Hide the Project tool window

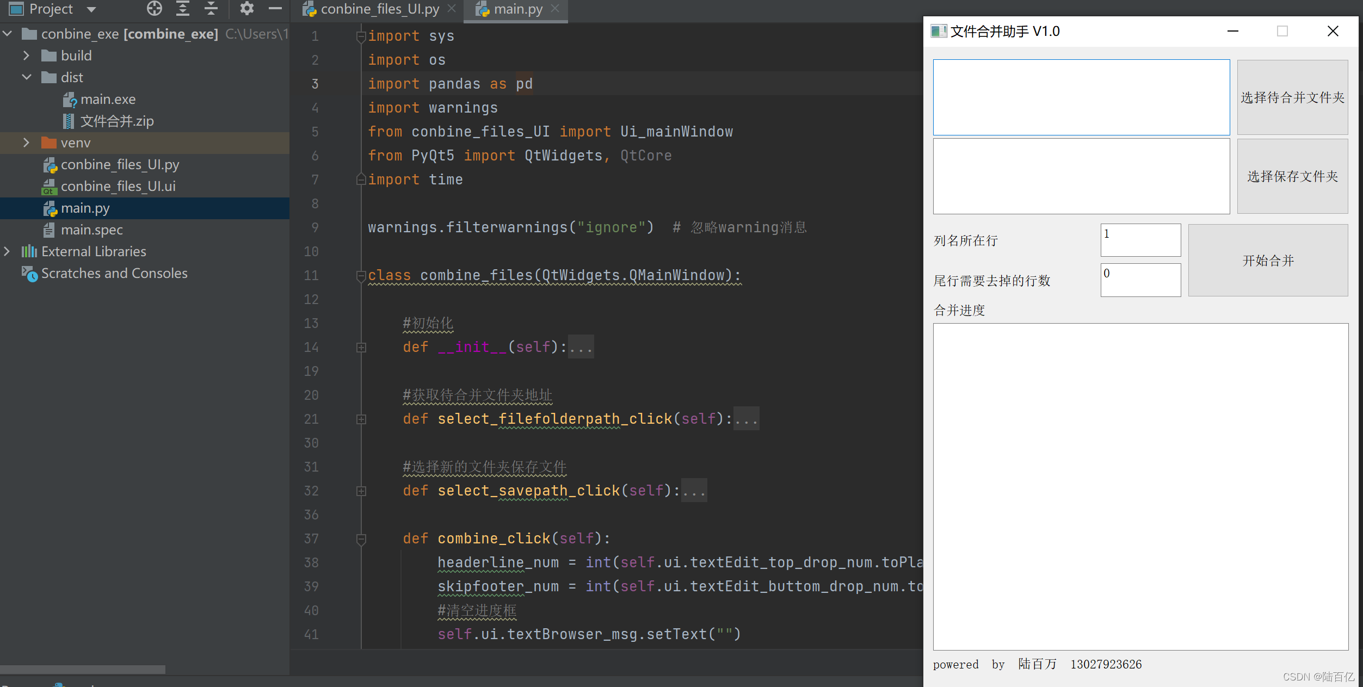coord(275,9)
